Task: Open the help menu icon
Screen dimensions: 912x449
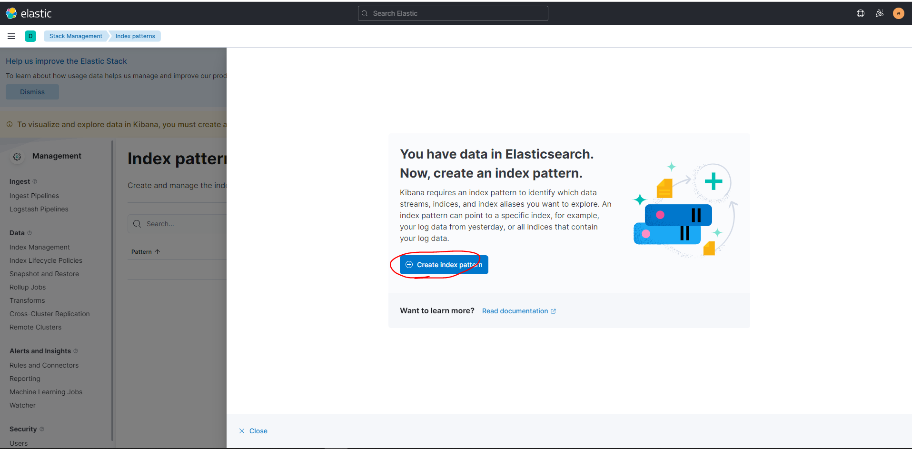Action: (x=861, y=13)
